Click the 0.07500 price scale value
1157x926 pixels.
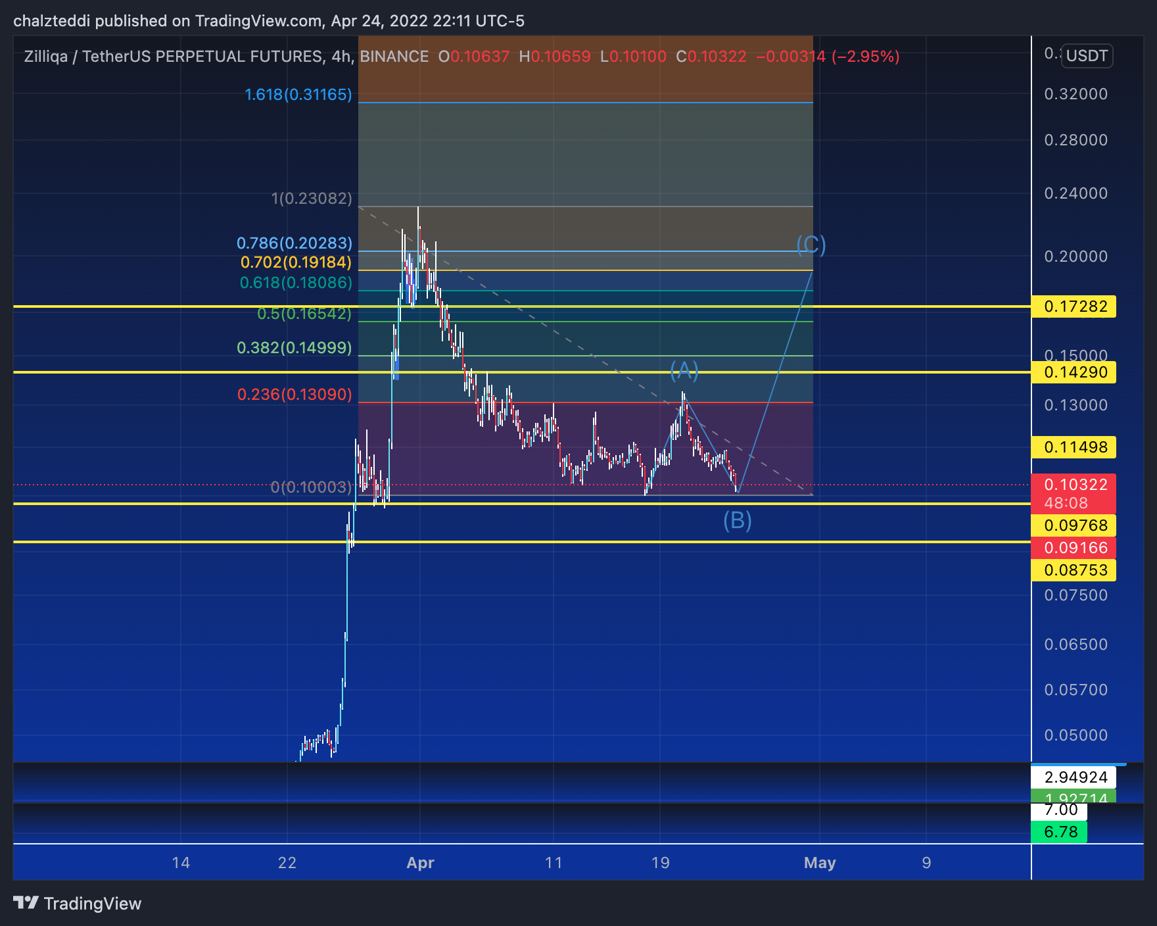1075,595
